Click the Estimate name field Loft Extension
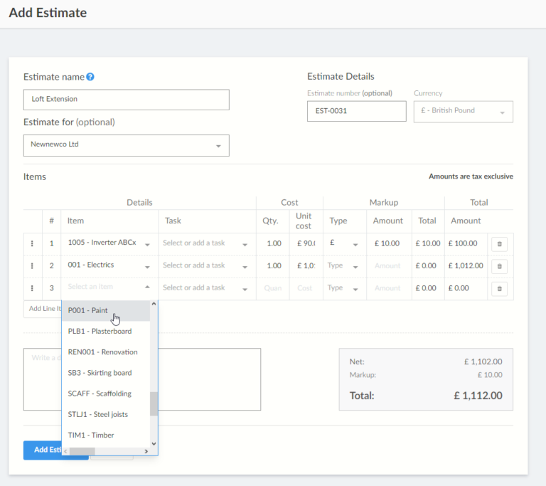This screenshot has height=486, width=546. [x=126, y=100]
